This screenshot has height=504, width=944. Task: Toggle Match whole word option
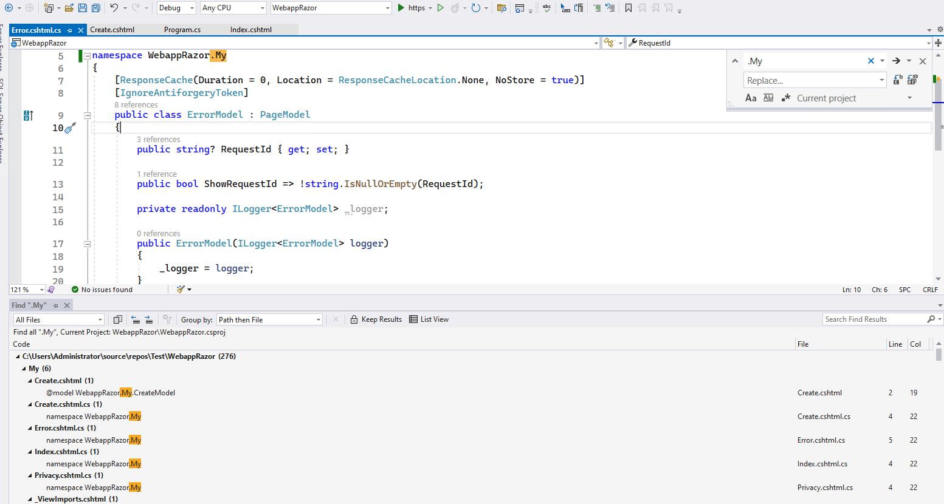coord(768,98)
